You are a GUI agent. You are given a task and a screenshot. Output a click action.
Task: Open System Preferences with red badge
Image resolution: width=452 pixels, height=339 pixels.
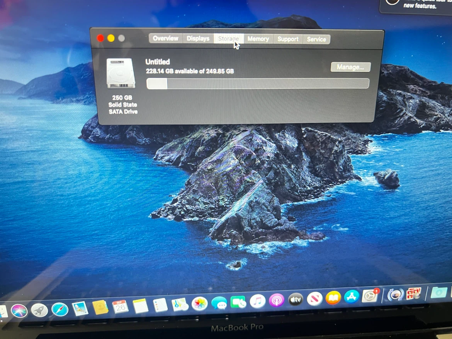click(370, 295)
